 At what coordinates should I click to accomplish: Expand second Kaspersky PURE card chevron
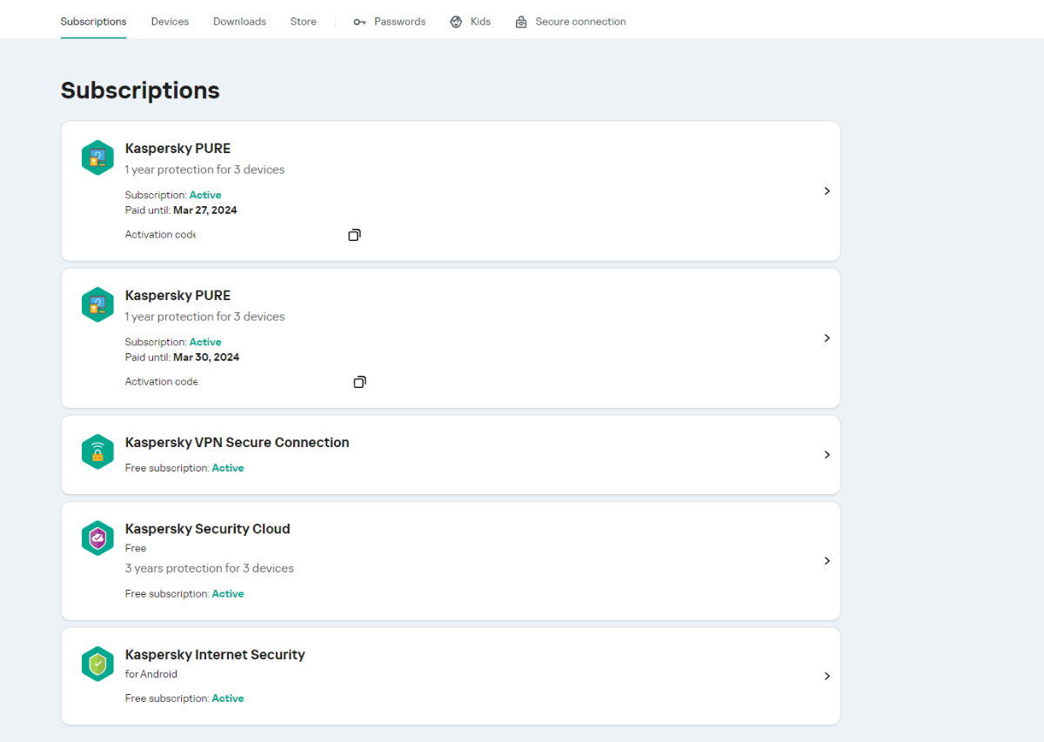tap(826, 338)
